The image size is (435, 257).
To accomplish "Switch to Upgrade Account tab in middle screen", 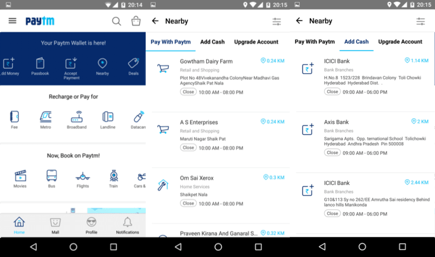I will pyautogui.click(x=256, y=42).
